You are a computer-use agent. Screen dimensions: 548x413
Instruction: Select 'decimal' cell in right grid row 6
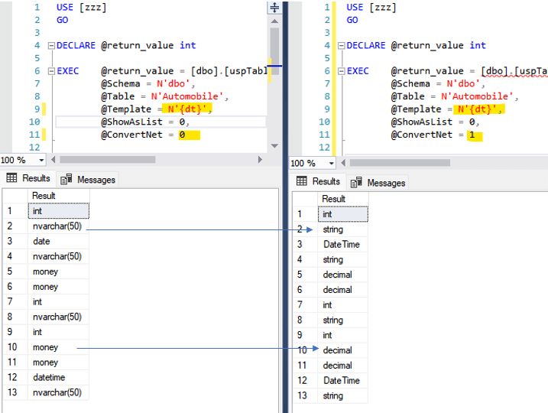point(343,290)
